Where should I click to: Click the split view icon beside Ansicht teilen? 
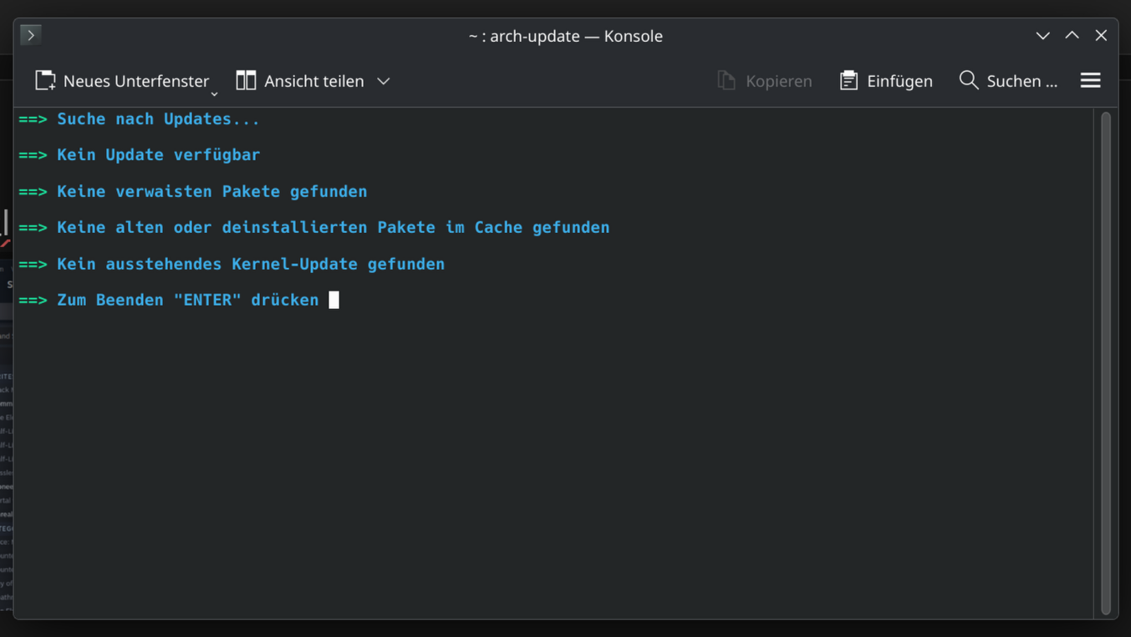tap(246, 81)
